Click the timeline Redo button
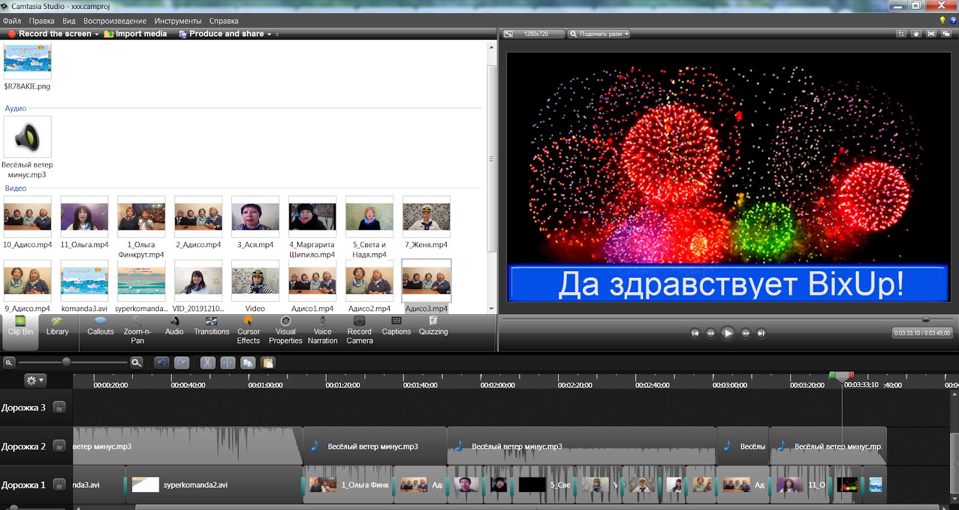Screen dimensions: 959x510 [182, 363]
